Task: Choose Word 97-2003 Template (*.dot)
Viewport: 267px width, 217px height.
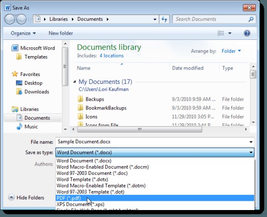Action: click(155, 192)
